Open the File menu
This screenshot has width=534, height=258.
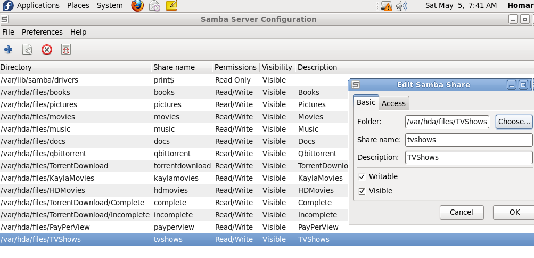click(8, 32)
